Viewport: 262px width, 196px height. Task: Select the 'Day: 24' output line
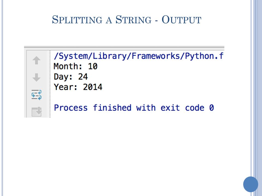pos(71,77)
